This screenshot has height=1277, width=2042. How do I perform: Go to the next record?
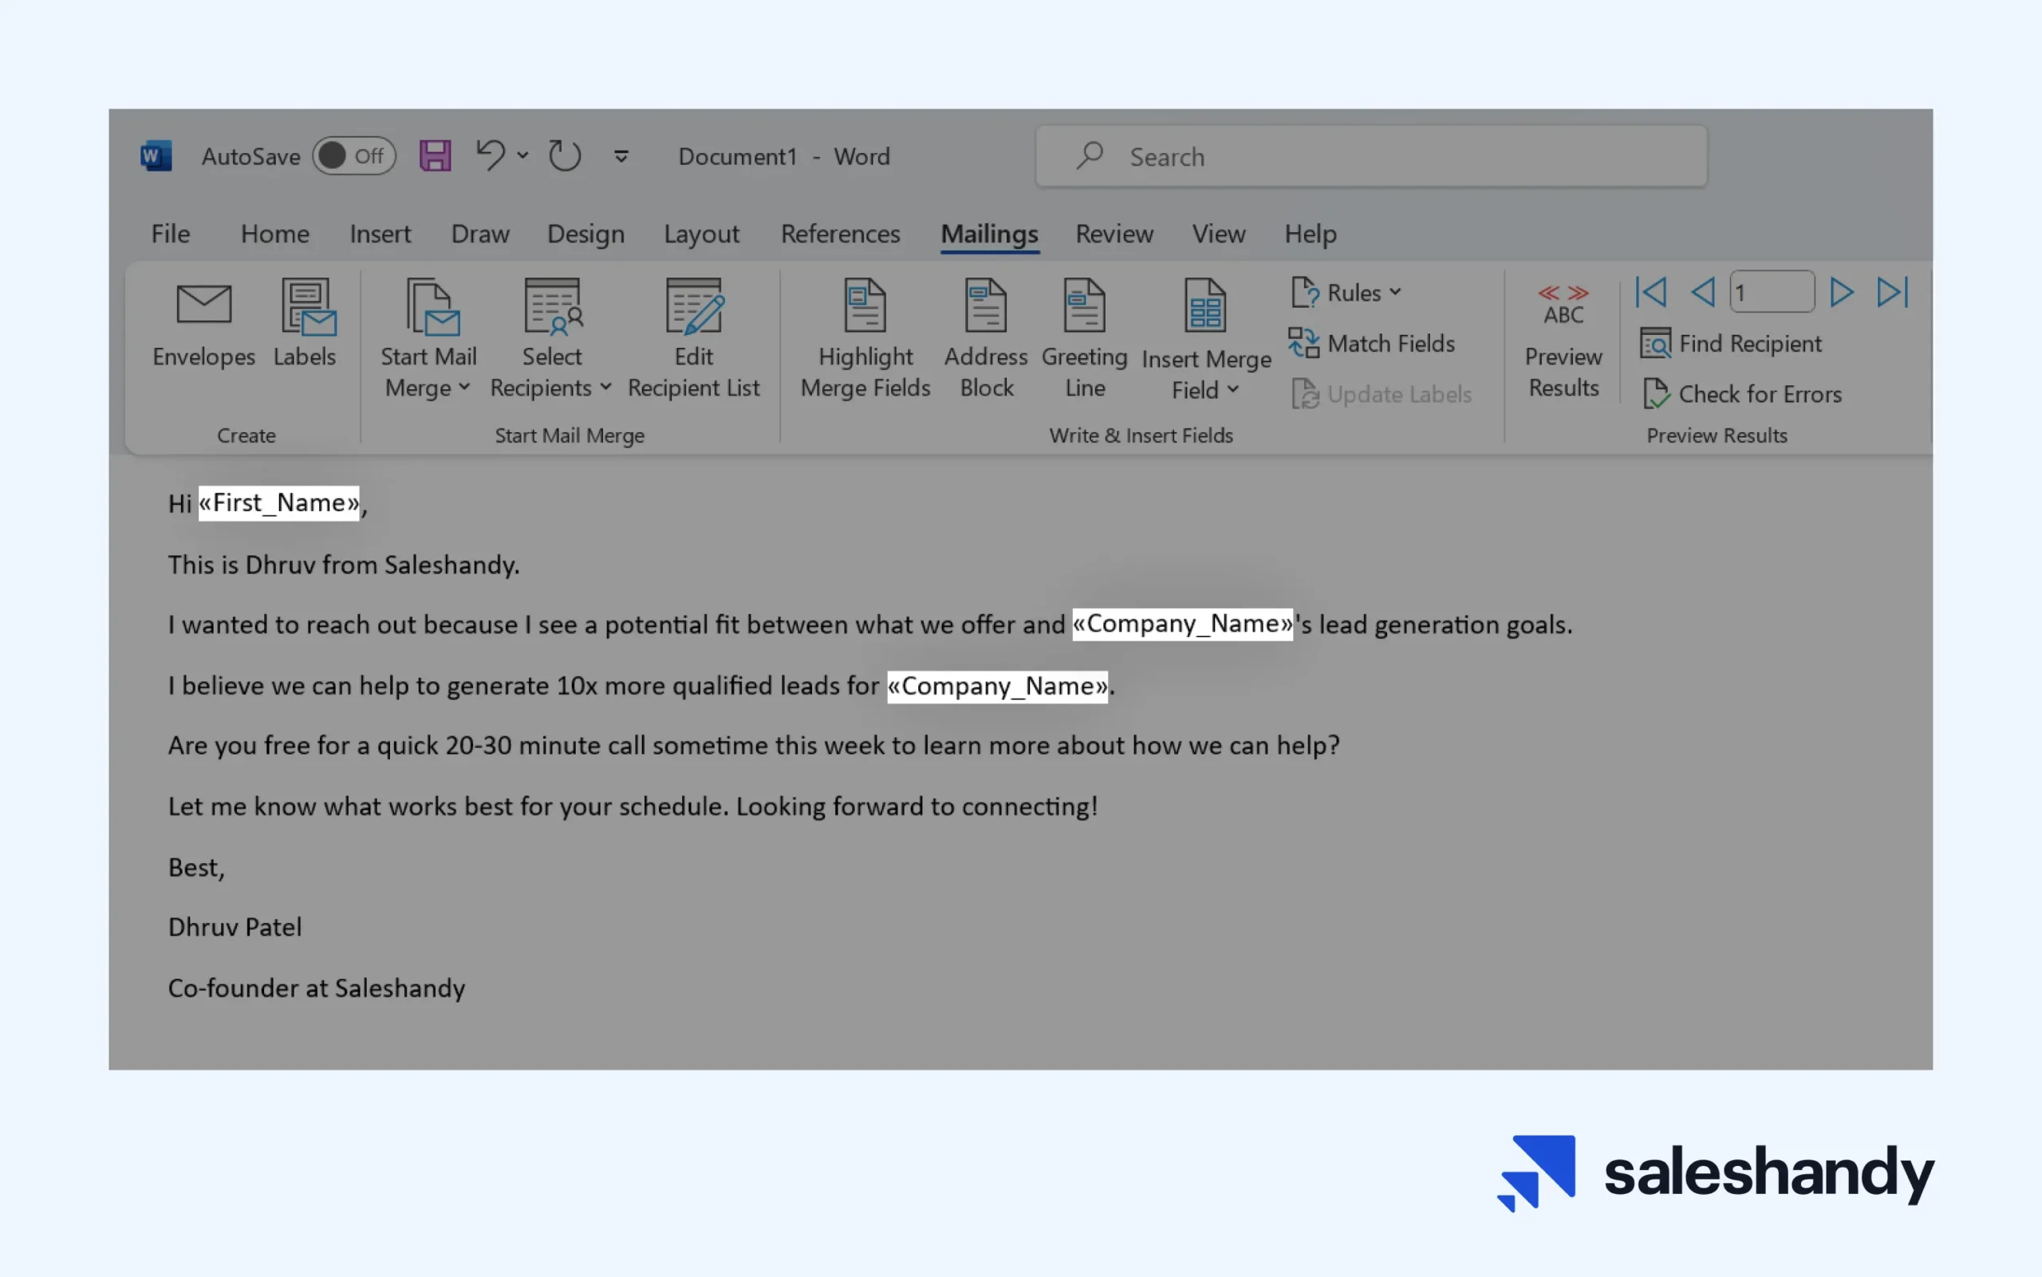(x=1841, y=292)
